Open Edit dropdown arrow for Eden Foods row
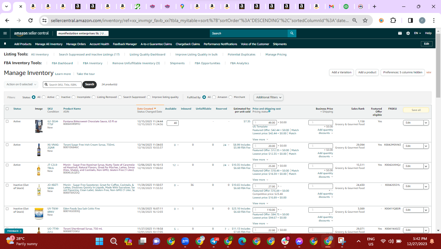This screenshot has width=441, height=249. click(426, 210)
